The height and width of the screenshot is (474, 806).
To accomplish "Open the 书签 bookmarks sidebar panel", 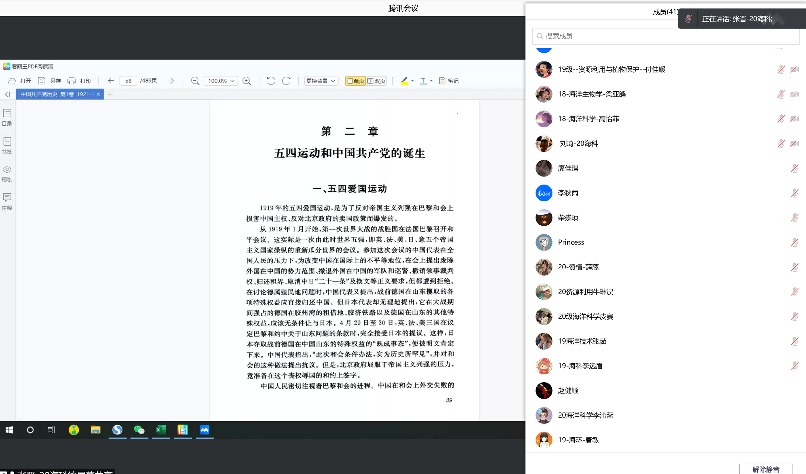I will [x=7, y=145].
